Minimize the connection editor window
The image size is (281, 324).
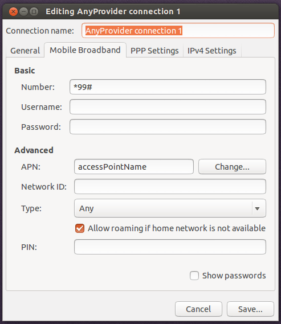pyautogui.click(x=23, y=11)
